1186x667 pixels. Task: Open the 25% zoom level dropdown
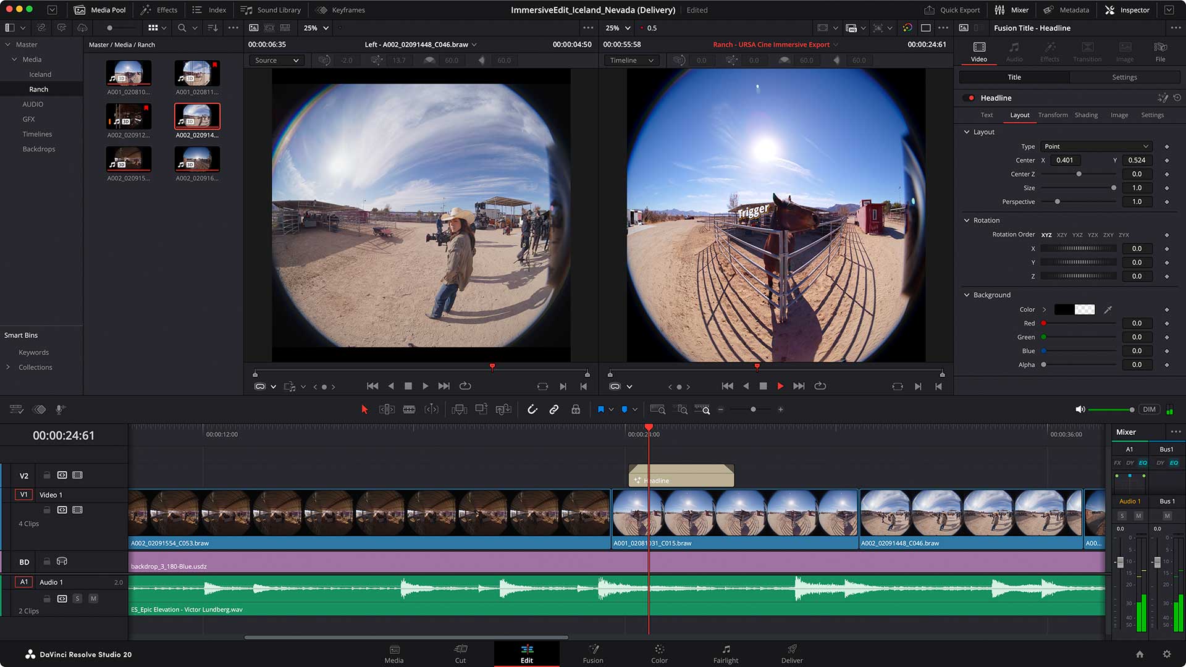[314, 28]
